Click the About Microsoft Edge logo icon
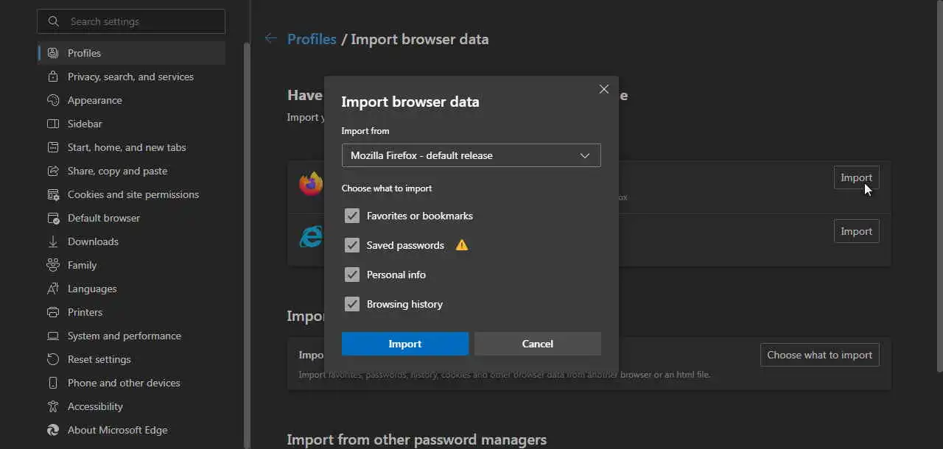The height and width of the screenshot is (449, 943). click(x=53, y=430)
